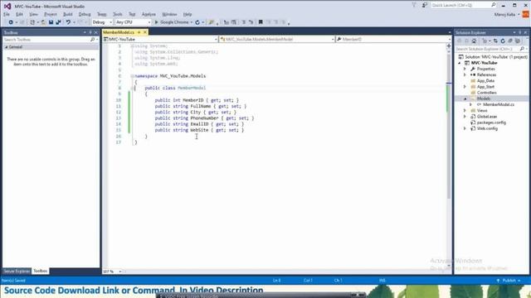This screenshot has width=531, height=298.
Task: Click the Toolbox search magnifier icon
Action: pos(92,40)
